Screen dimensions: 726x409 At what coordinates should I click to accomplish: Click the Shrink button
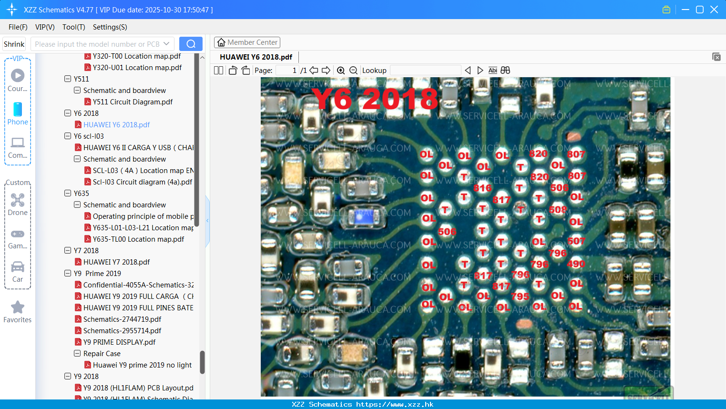tap(14, 44)
